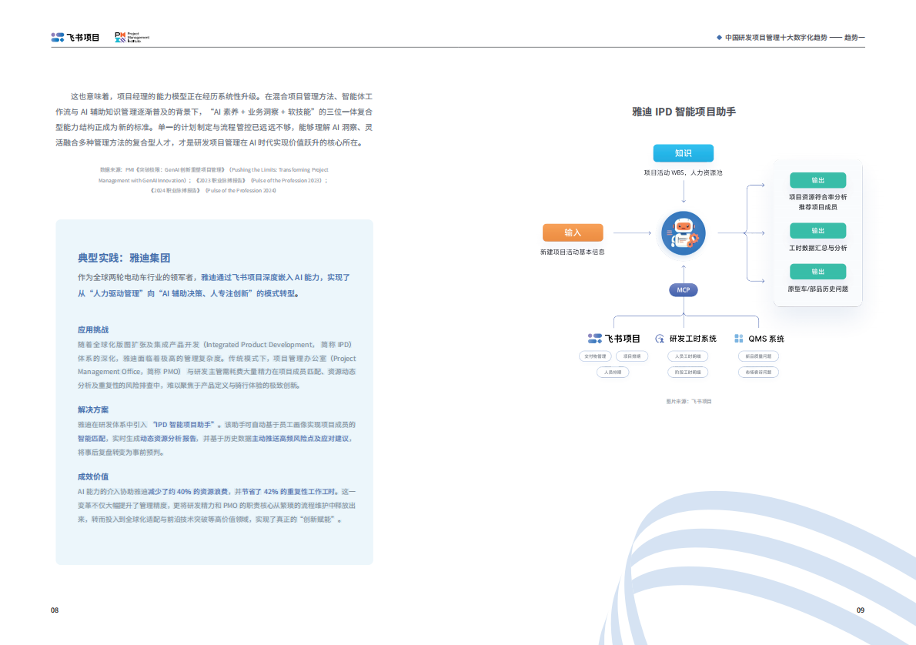Click the phrase 动态资源分析报告
This screenshot has width=916, height=645.
[169, 439]
